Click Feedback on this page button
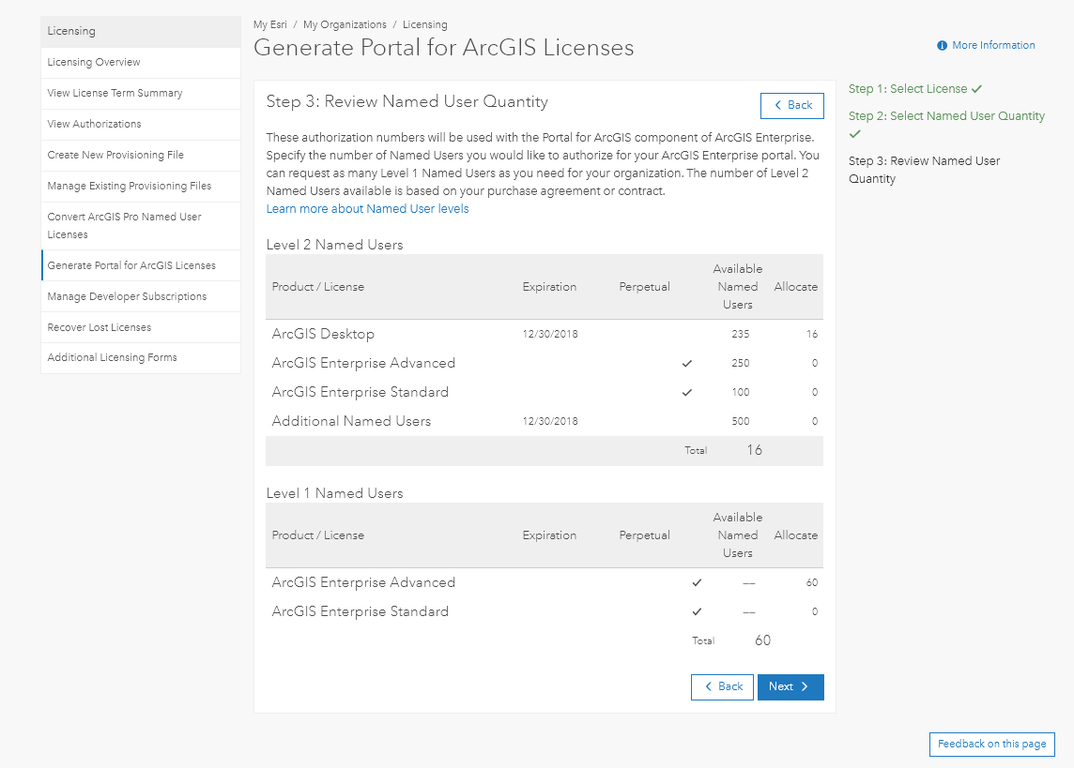Viewport: 1074px width, 768px height. [x=991, y=745]
